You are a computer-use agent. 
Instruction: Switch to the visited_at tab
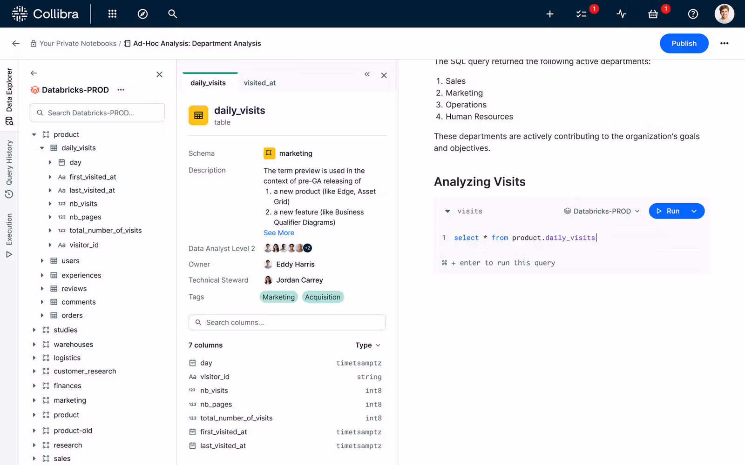259,82
